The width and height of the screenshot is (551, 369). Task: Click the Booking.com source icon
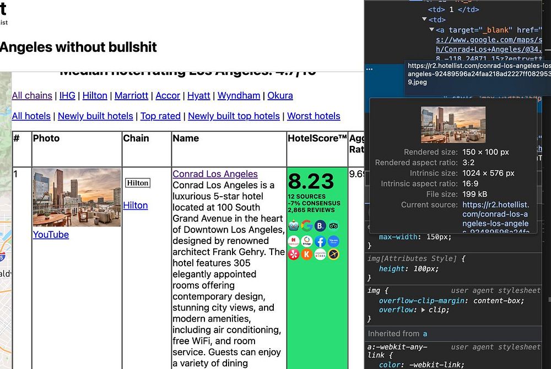point(320,226)
